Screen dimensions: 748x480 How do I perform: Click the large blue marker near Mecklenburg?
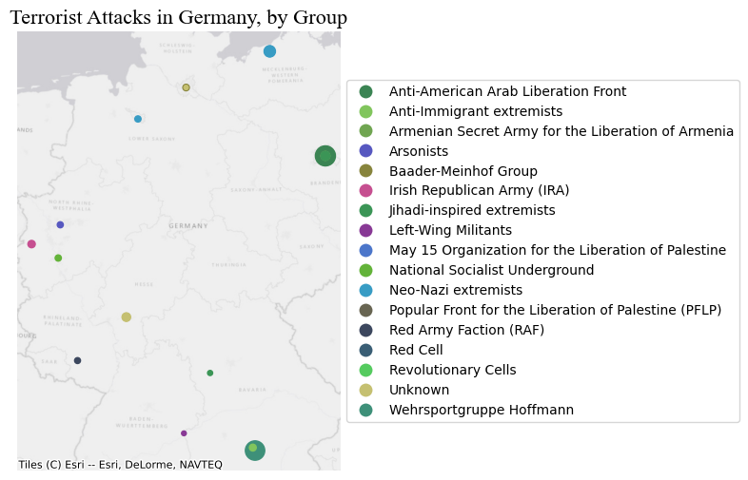(269, 51)
